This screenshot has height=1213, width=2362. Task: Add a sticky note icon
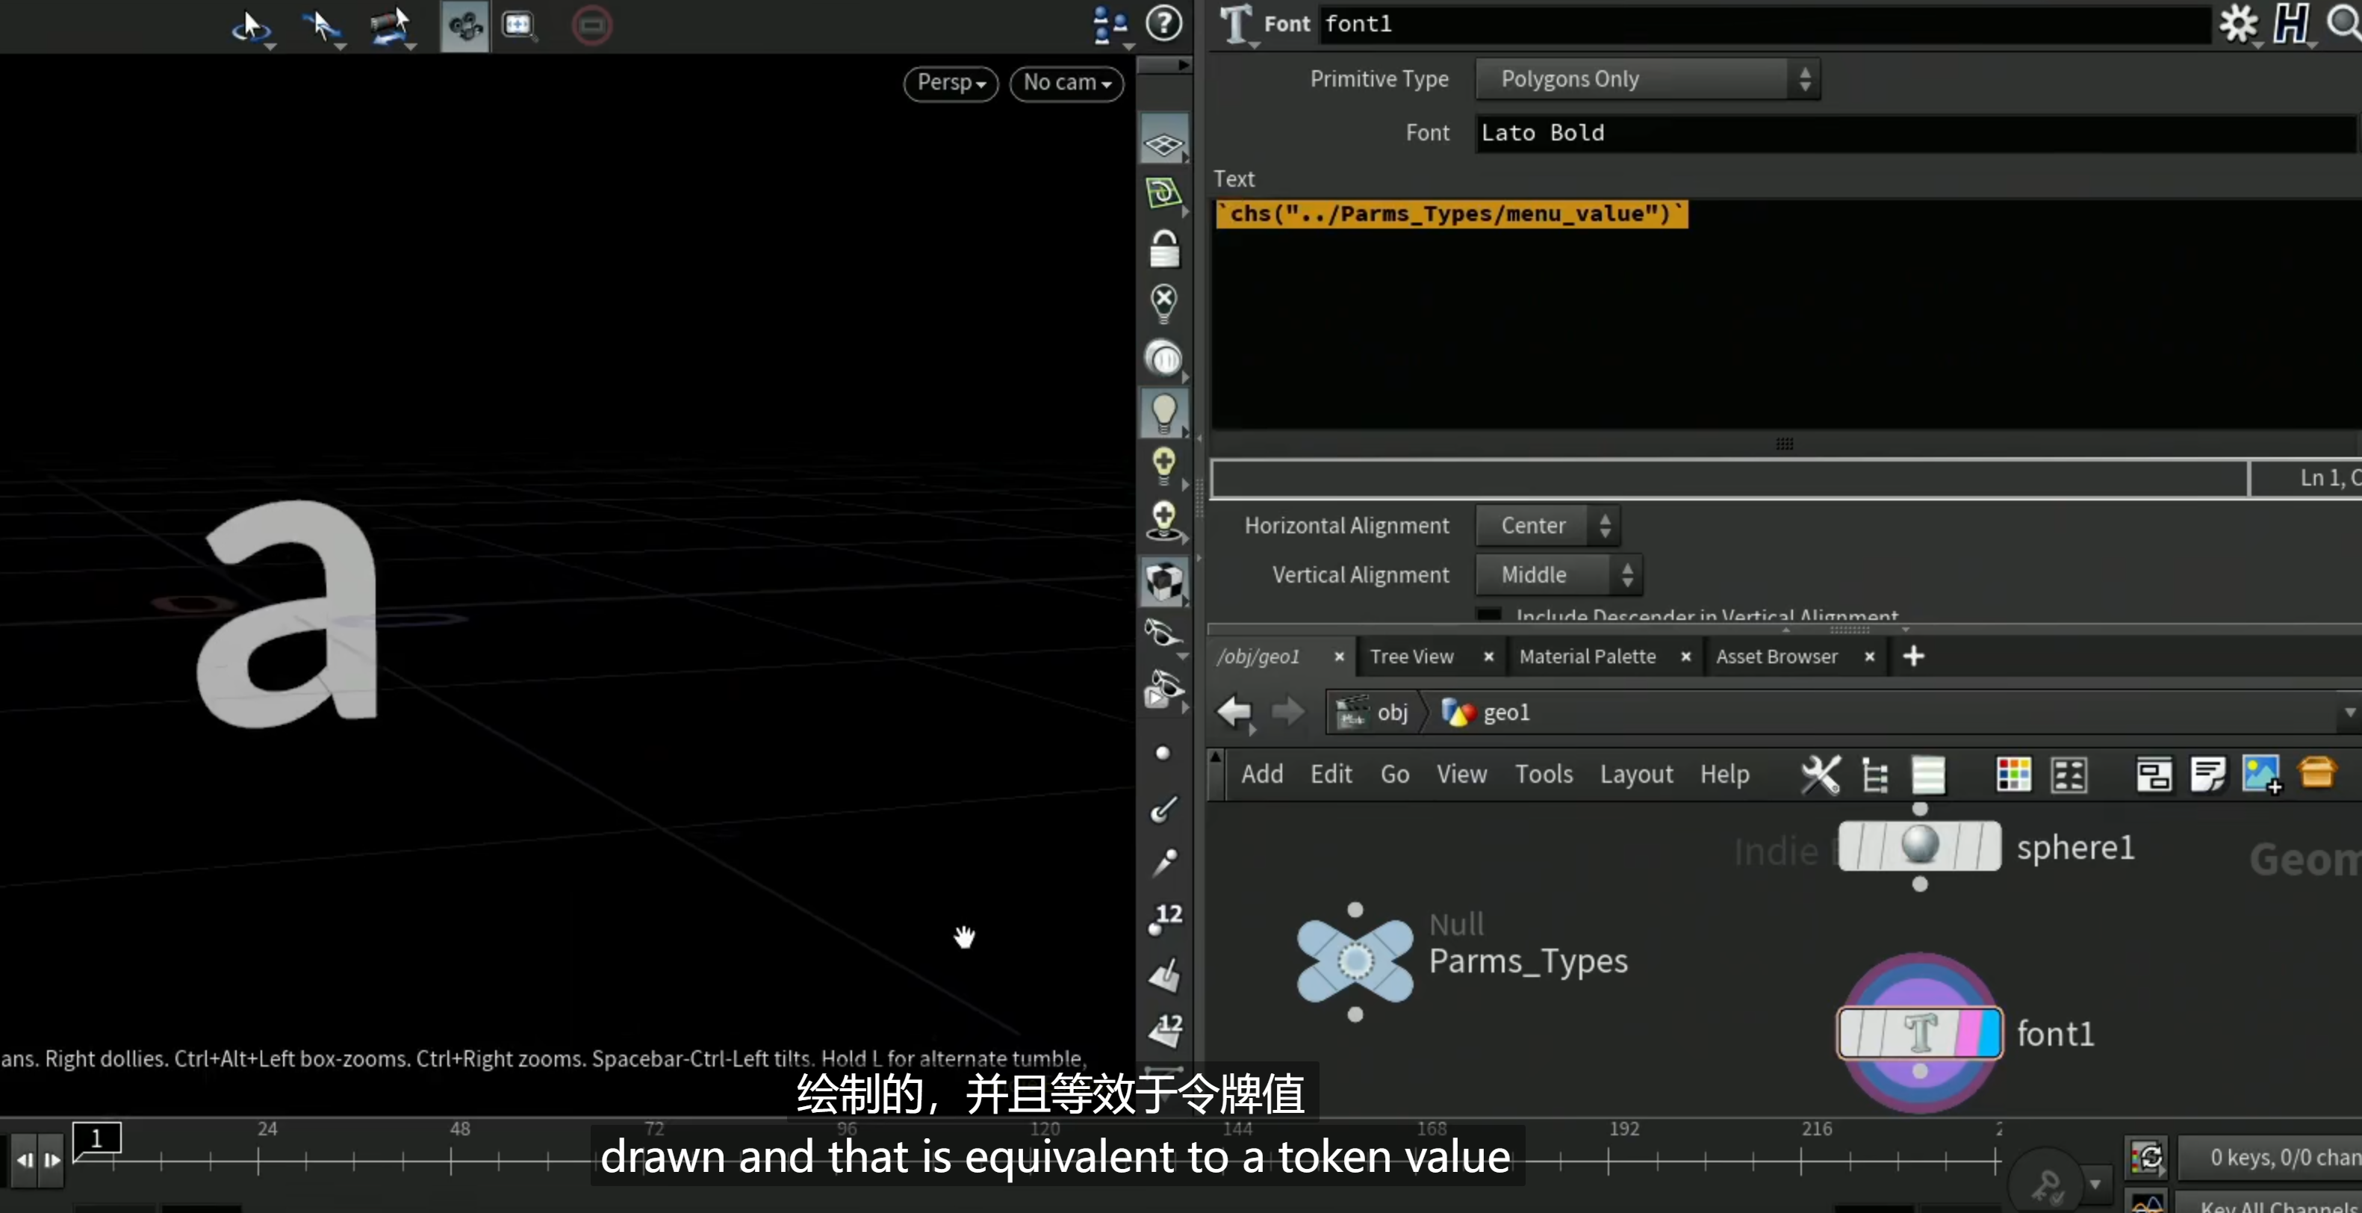[2208, 775]
